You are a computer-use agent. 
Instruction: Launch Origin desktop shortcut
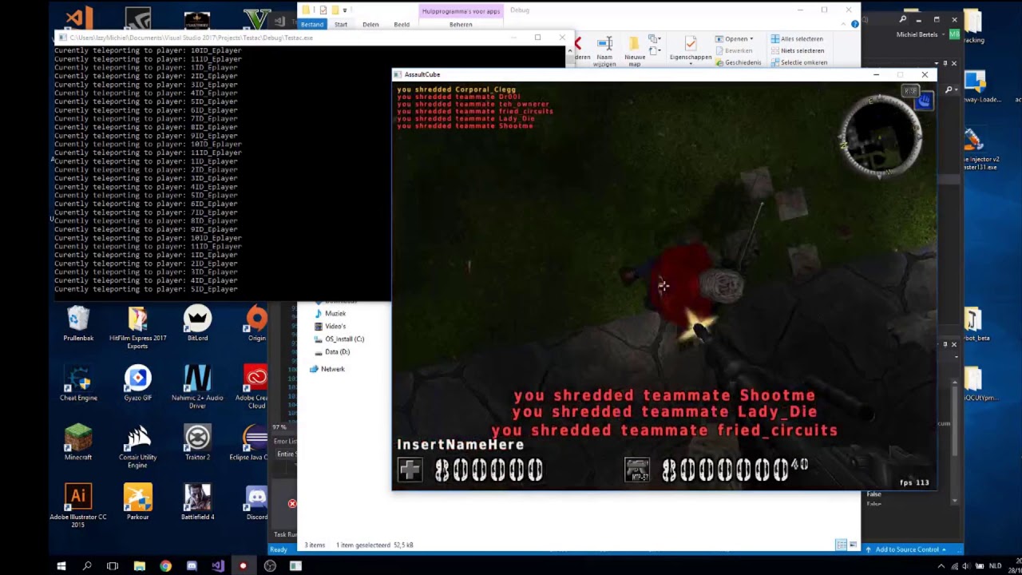pos(256,323)
